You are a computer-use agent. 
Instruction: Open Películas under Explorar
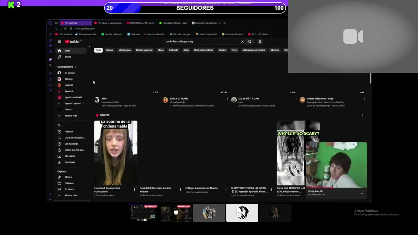tap(72, 183)
